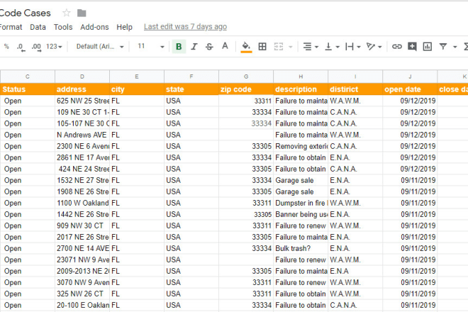Insert a chart

(428, 47)
